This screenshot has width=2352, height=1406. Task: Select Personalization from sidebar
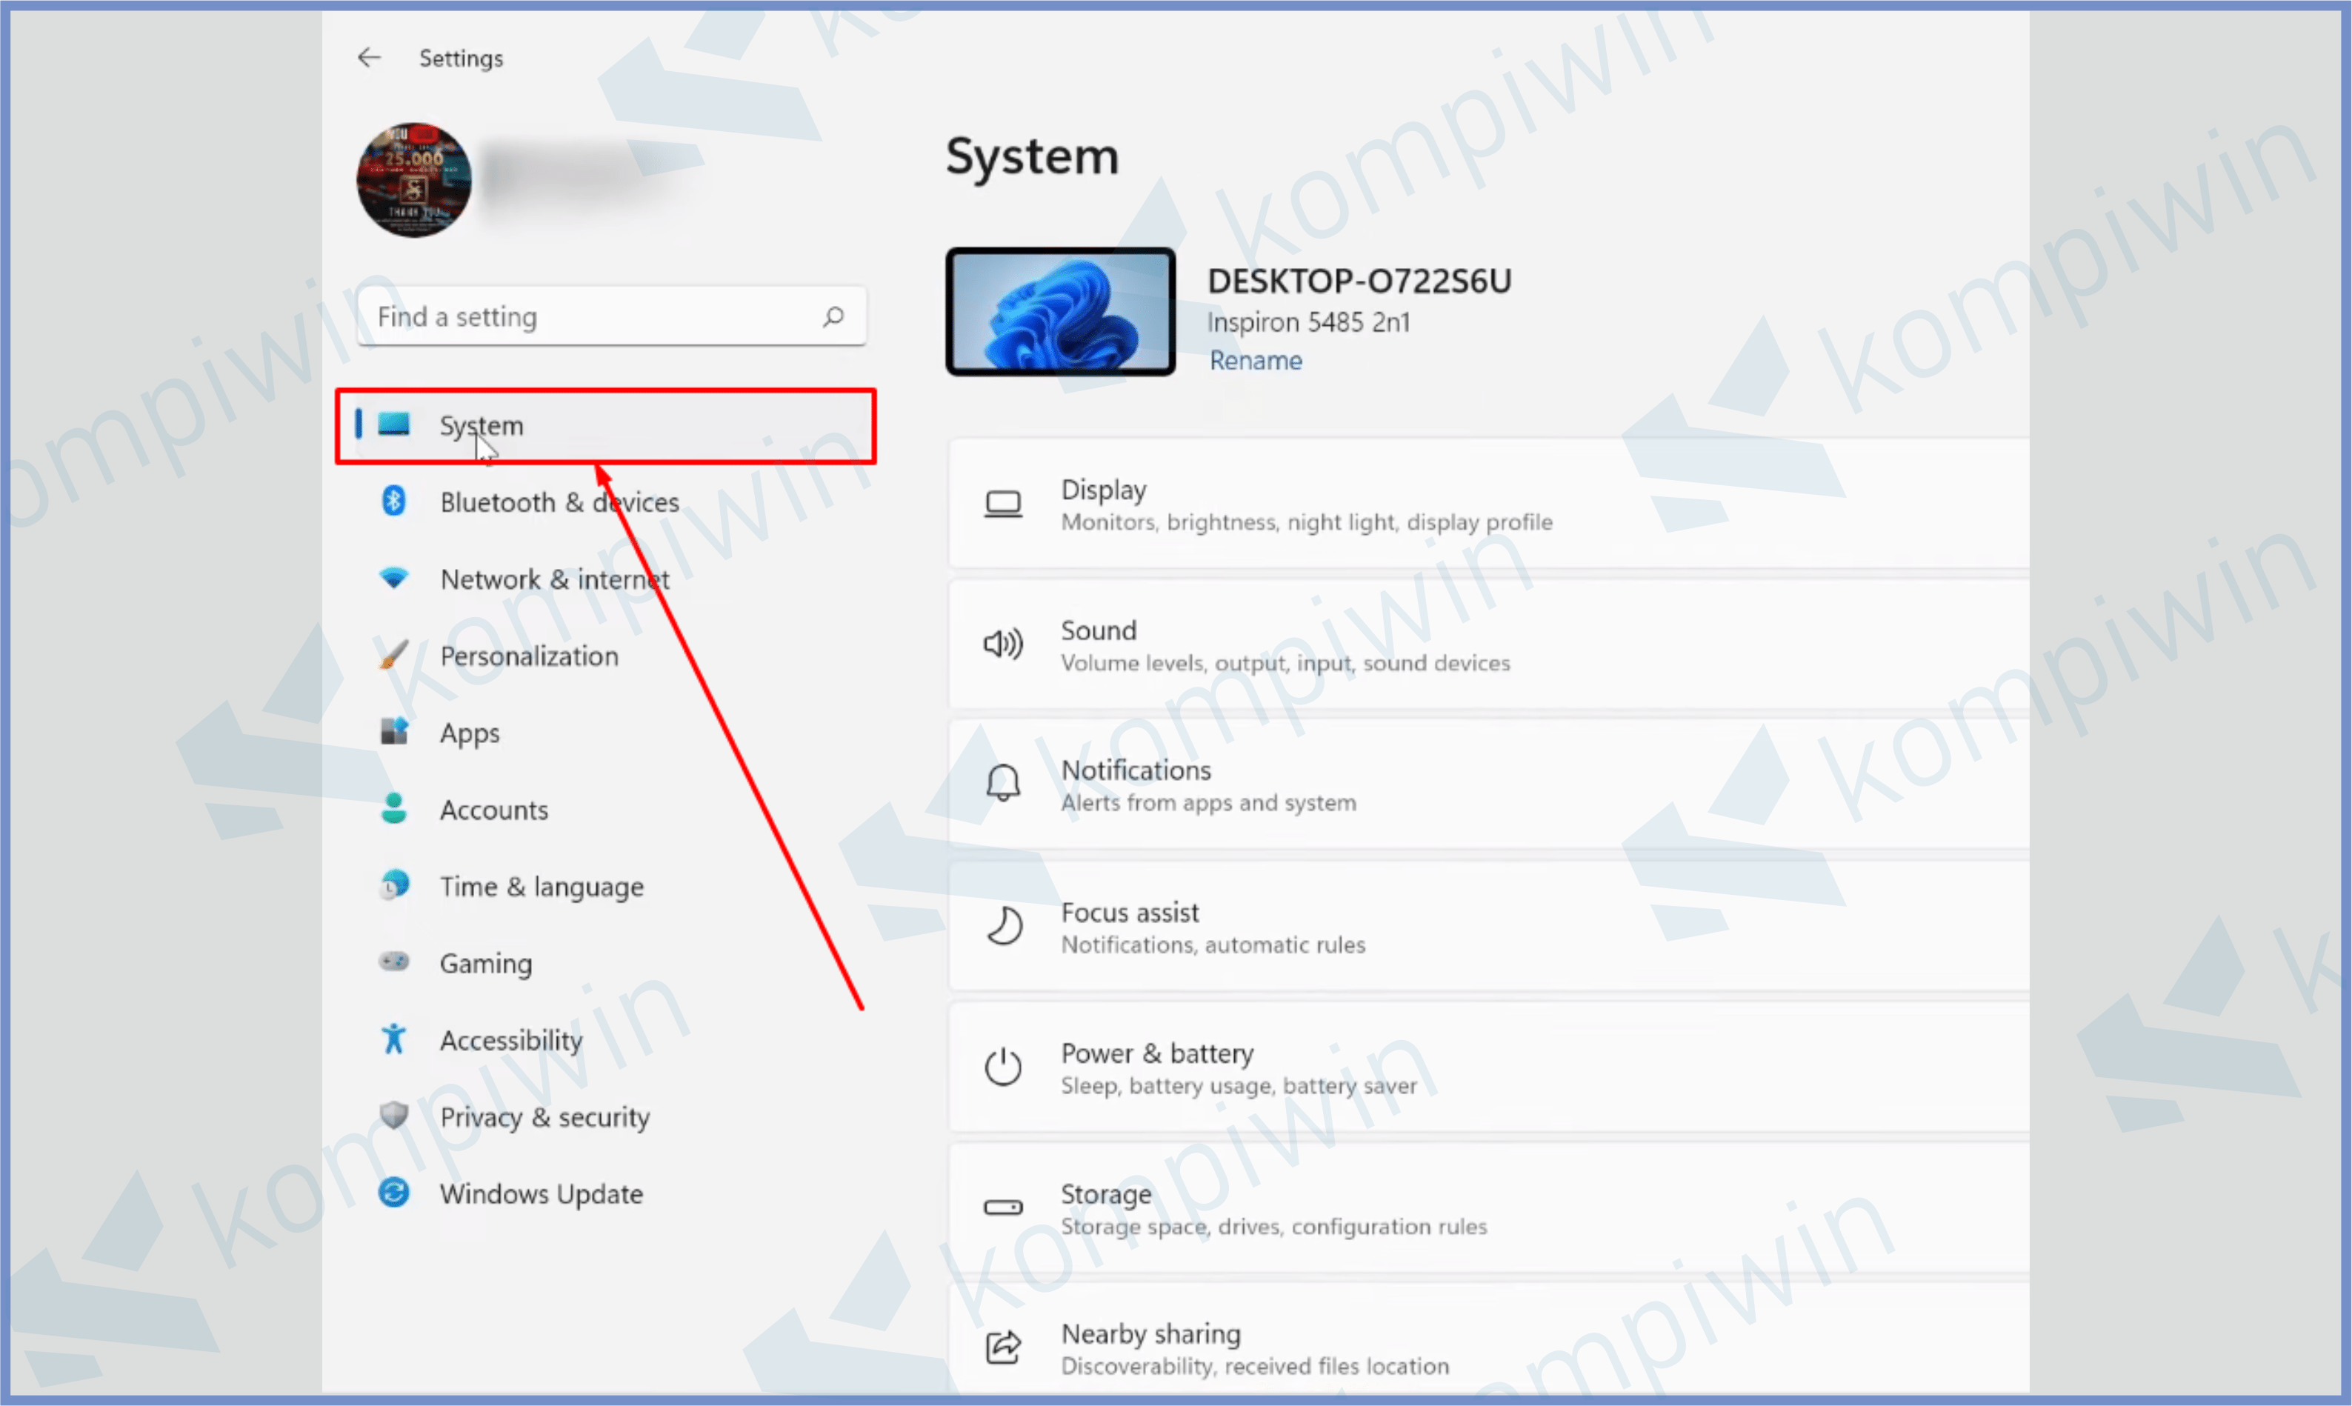(x=526, y=654)
